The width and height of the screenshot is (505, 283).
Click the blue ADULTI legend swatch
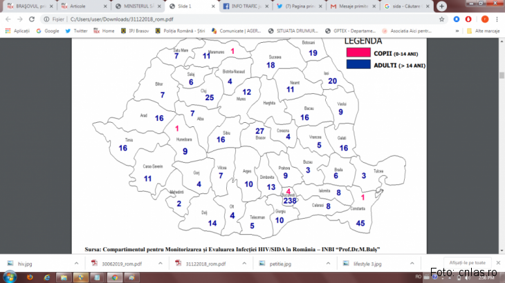click(358, 64)
